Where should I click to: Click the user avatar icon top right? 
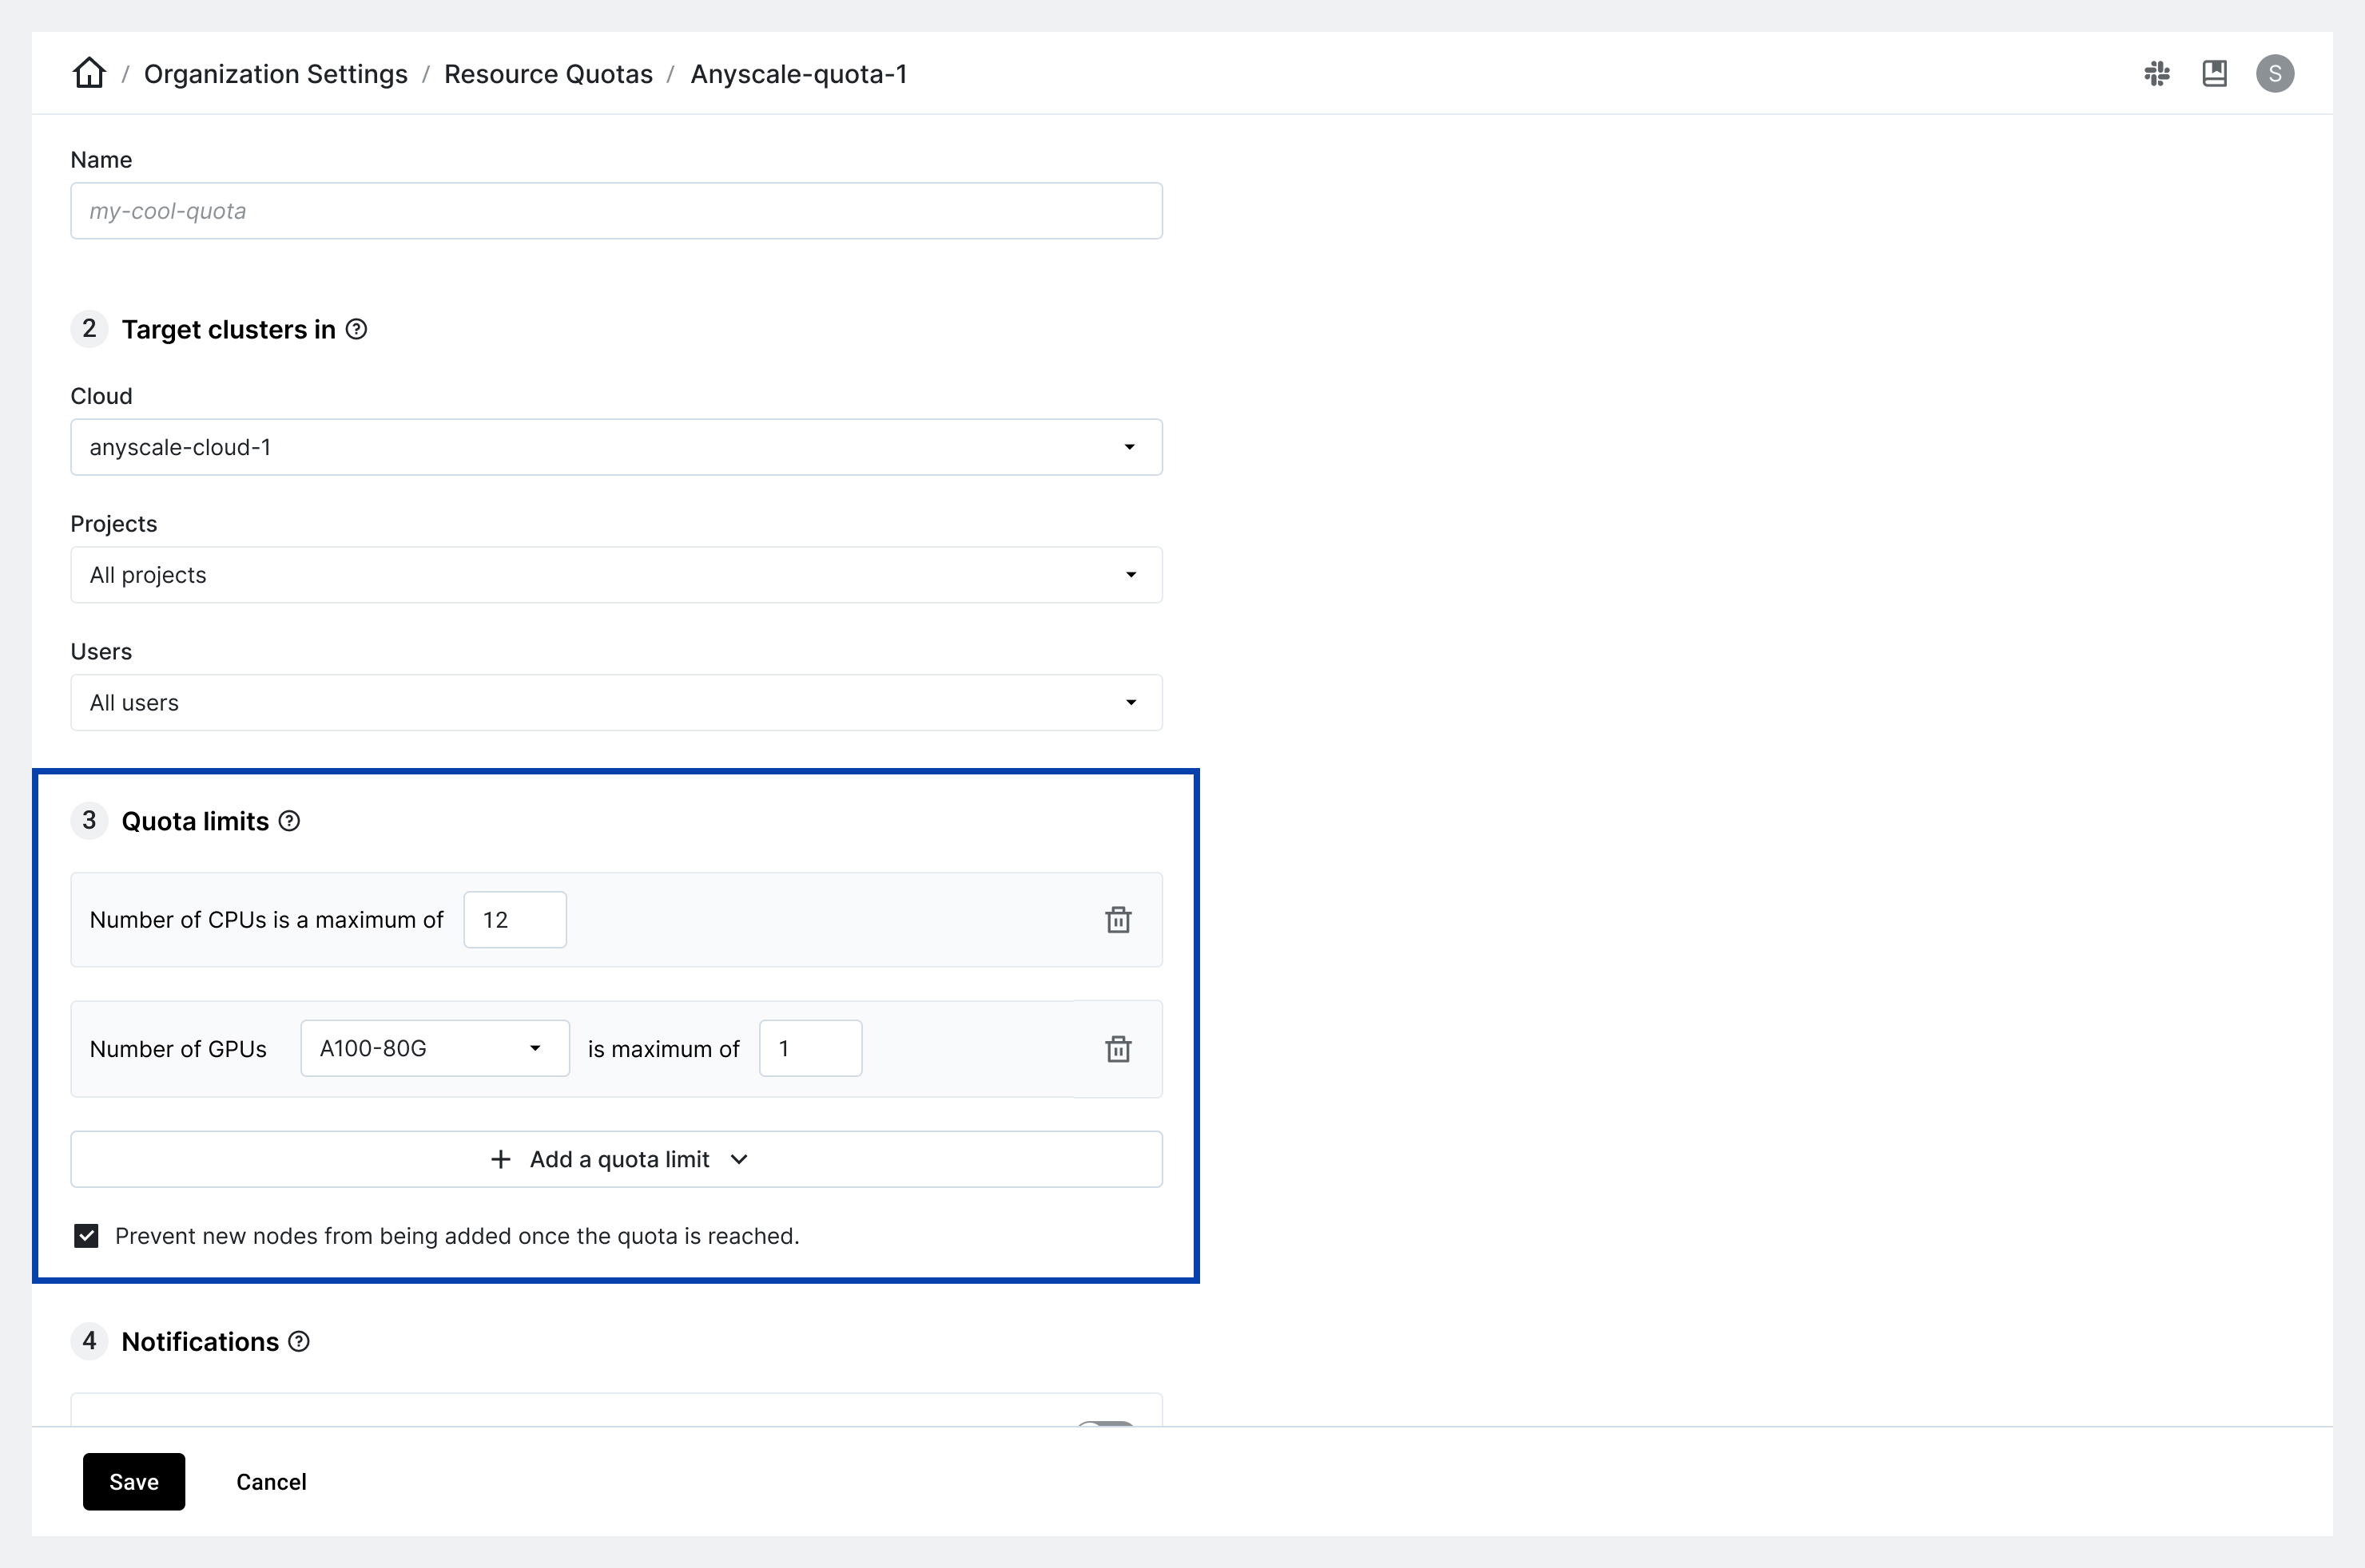click(x=2276, y=73)
